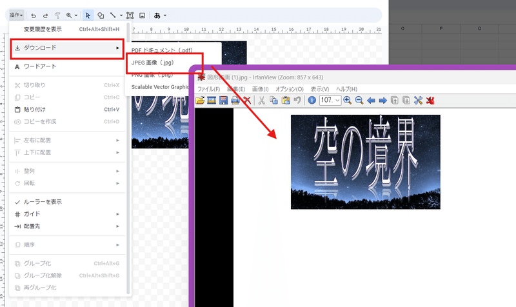This screenshot has height=307, width=516.
Task: Click IrfanView settings tools icon
Action: 418,101
